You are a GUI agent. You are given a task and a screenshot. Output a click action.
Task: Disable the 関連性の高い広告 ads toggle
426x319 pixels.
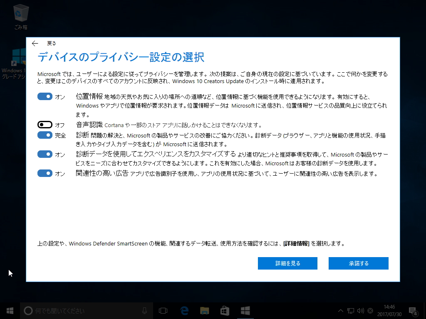click(45, 174)
